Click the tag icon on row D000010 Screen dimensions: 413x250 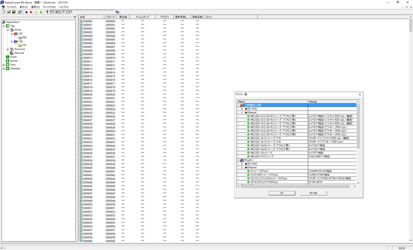point(81,58)
